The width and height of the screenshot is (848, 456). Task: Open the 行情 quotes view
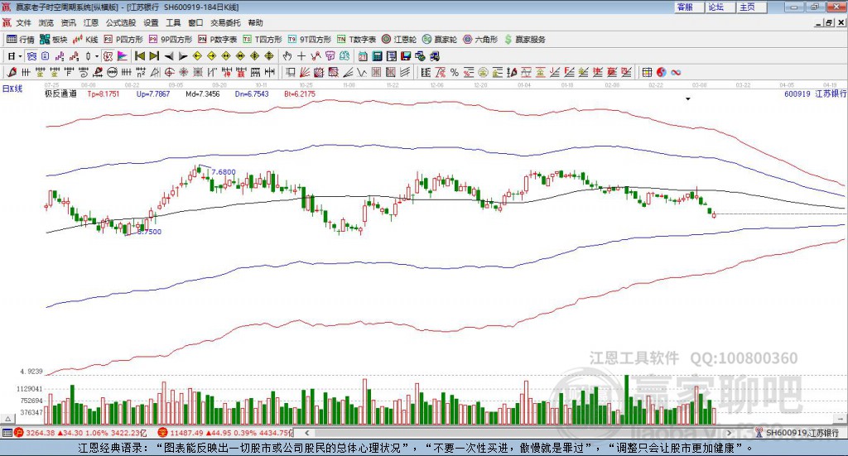point(20,40)
